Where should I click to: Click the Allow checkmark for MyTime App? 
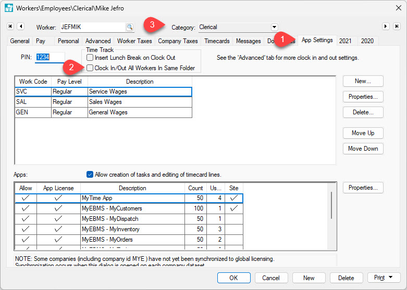[x=25, y=198]
